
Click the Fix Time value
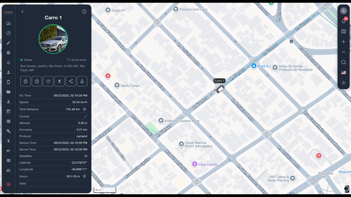coord(70,95)
